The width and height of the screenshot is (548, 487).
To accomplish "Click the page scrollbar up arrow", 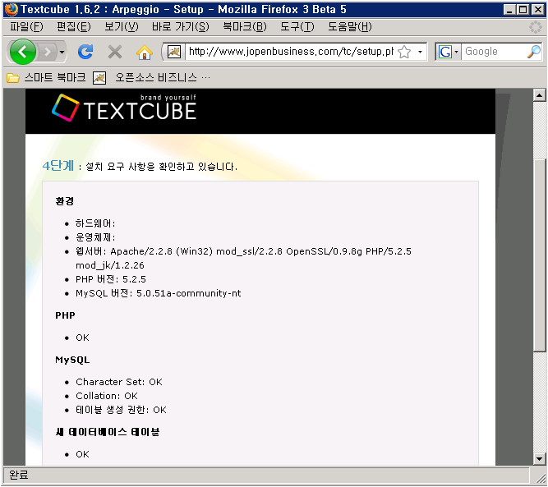I will point(539,95).
